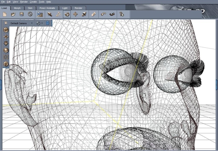218x151 pixels.
Task: Expand the left side panel handle
Action: [1, 85]
